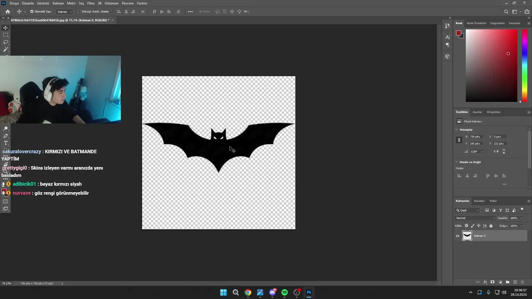Open Windows Start menu

(223, 292)
